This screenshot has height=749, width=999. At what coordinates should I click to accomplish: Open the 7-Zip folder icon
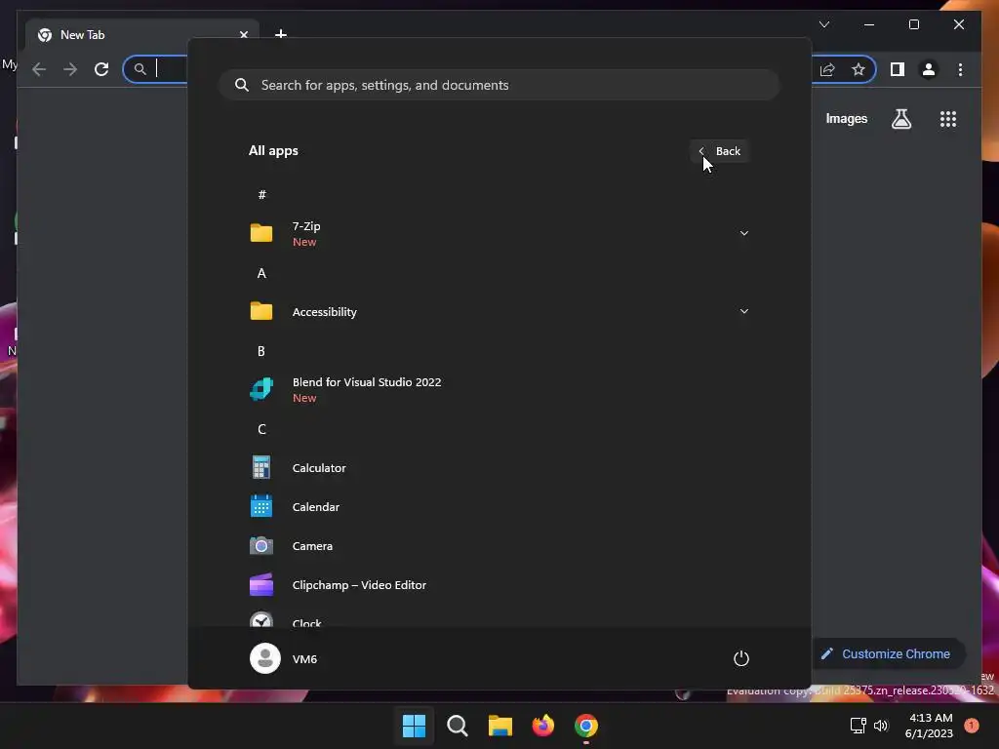[261, 233]
